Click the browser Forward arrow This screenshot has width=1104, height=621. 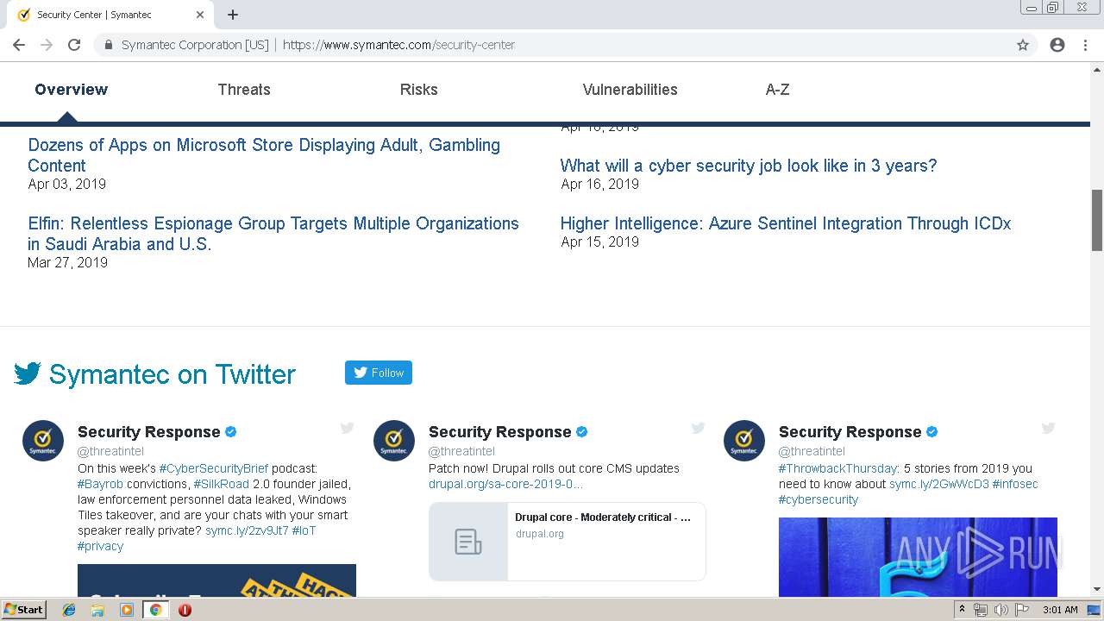tap(47, 45)
